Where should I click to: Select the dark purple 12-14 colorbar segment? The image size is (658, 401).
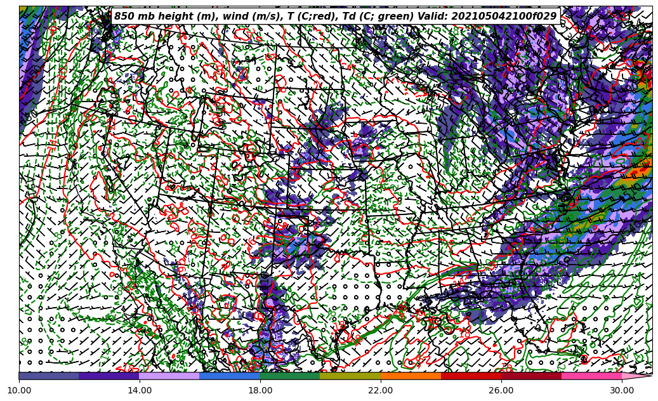coord(109,376)
